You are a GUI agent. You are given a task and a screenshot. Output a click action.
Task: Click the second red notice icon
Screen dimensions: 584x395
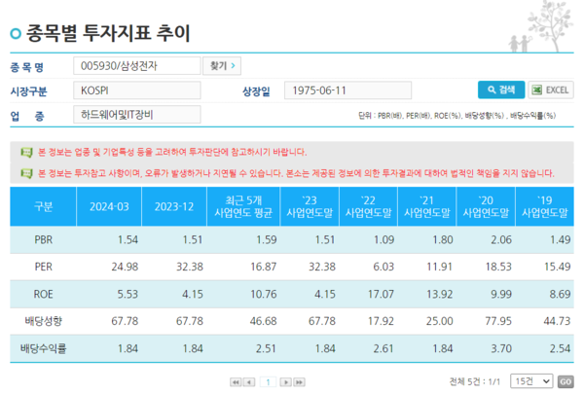coord(26,173)
